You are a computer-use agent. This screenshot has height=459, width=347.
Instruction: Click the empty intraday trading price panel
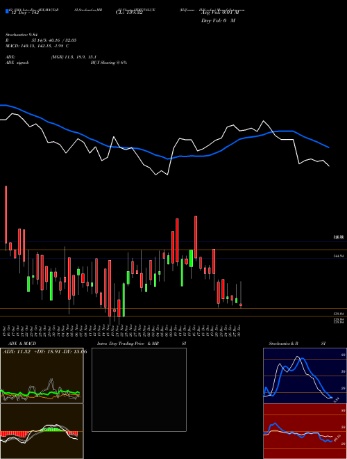[x=139, y=389]
